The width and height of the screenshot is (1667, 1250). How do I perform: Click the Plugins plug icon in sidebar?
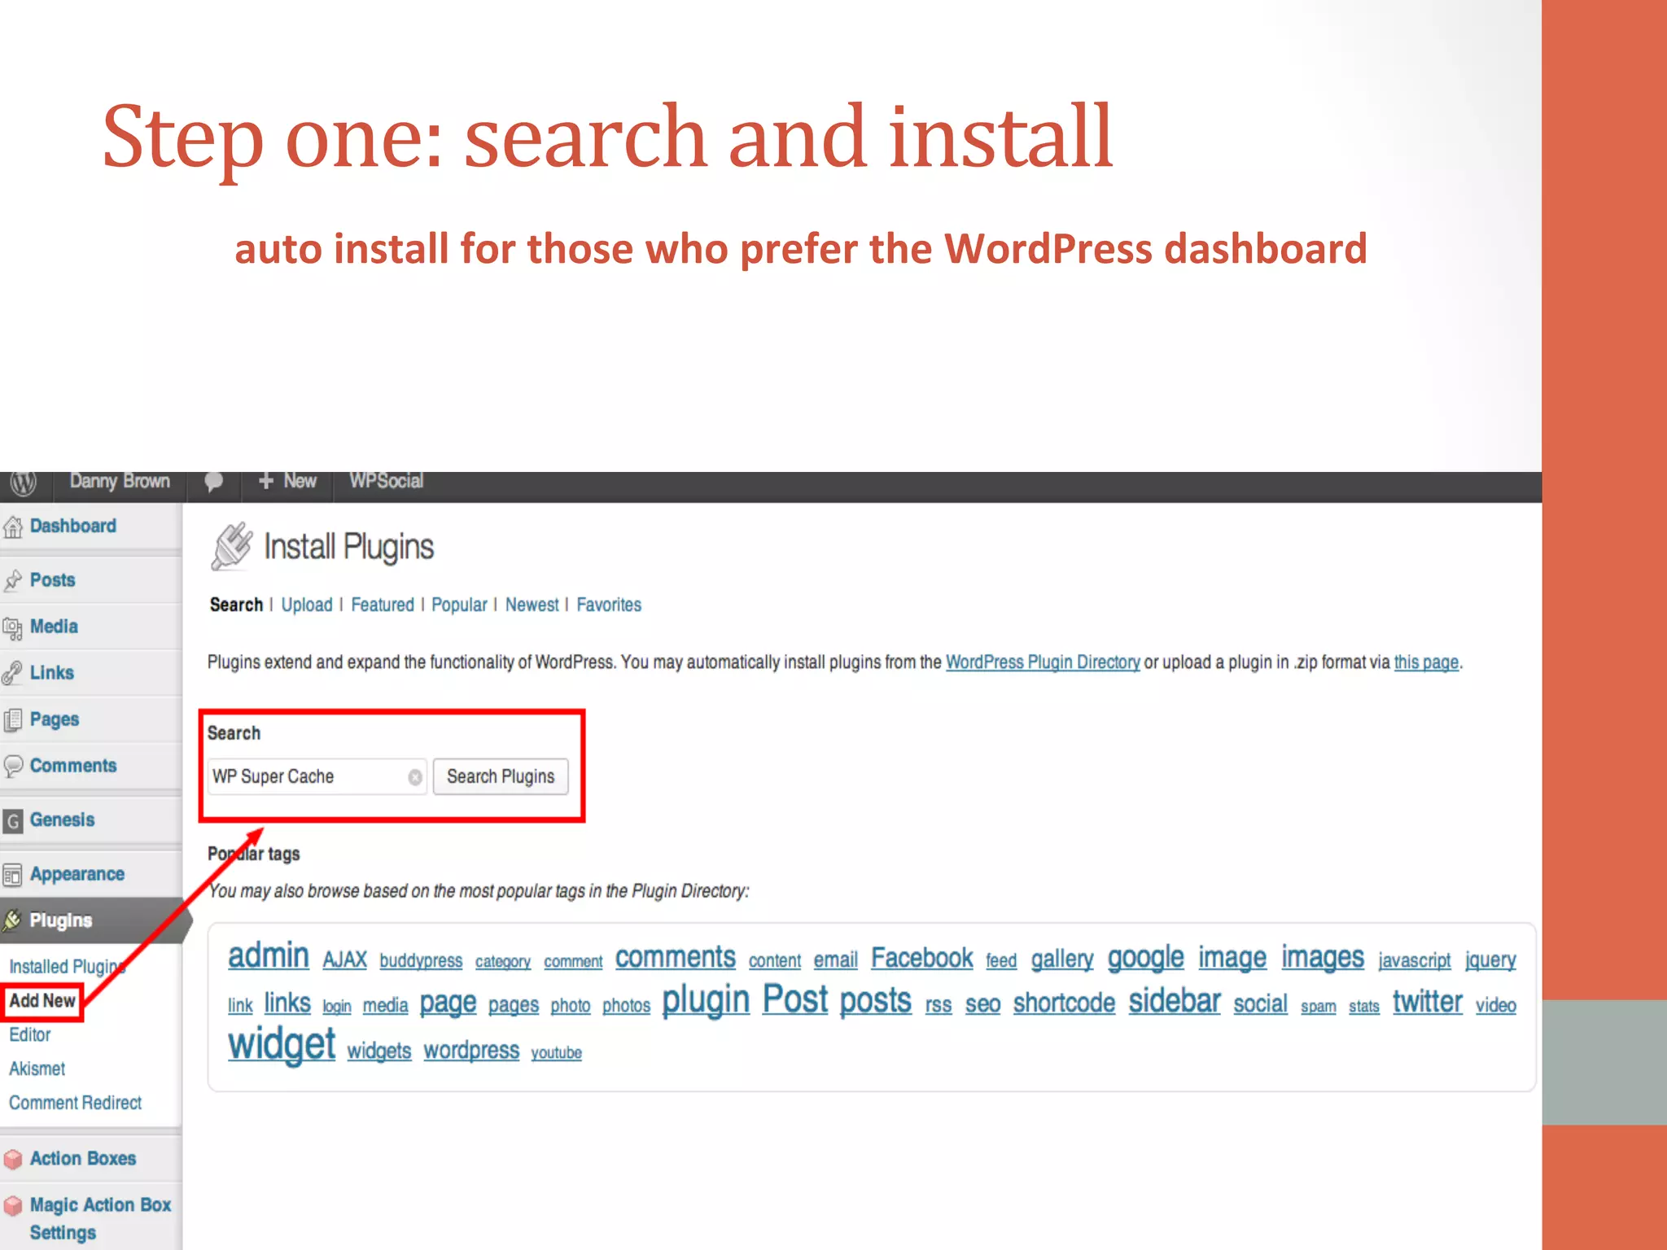click(x=13, y=920)
